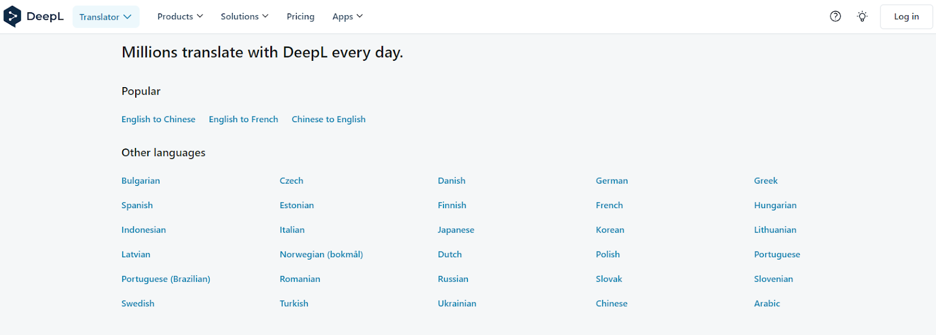
Task: Select the Arabic language link
Action: click(767, 303)
